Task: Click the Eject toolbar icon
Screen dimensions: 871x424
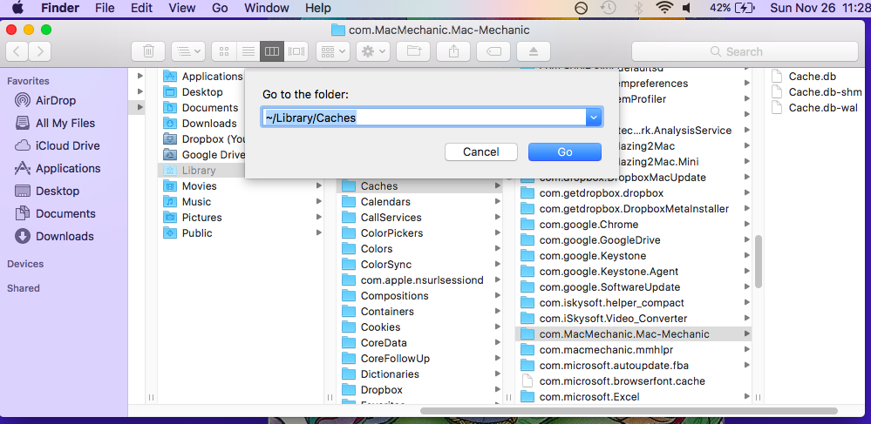Action: [534, 51]
